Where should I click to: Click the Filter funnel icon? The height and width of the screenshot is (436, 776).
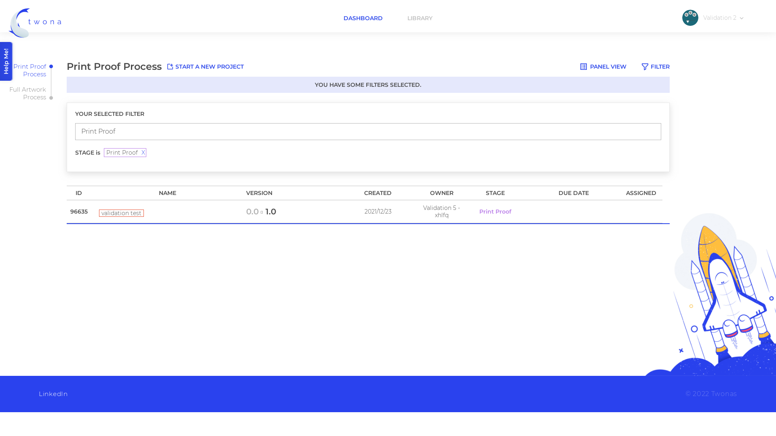click(645, 67)
